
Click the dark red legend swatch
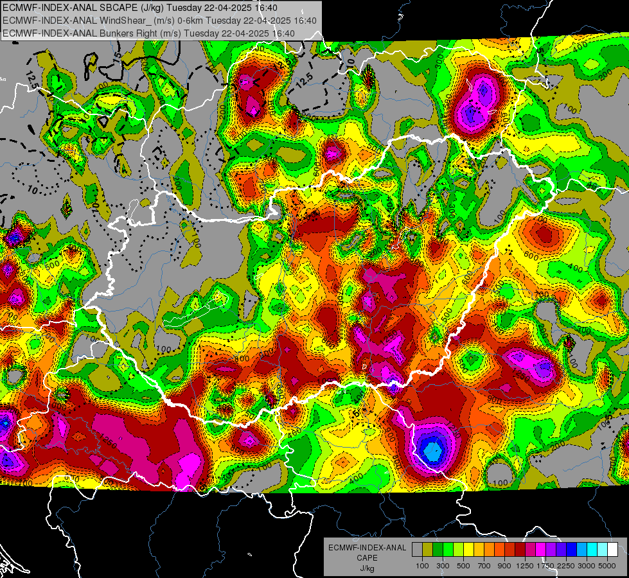520,550
